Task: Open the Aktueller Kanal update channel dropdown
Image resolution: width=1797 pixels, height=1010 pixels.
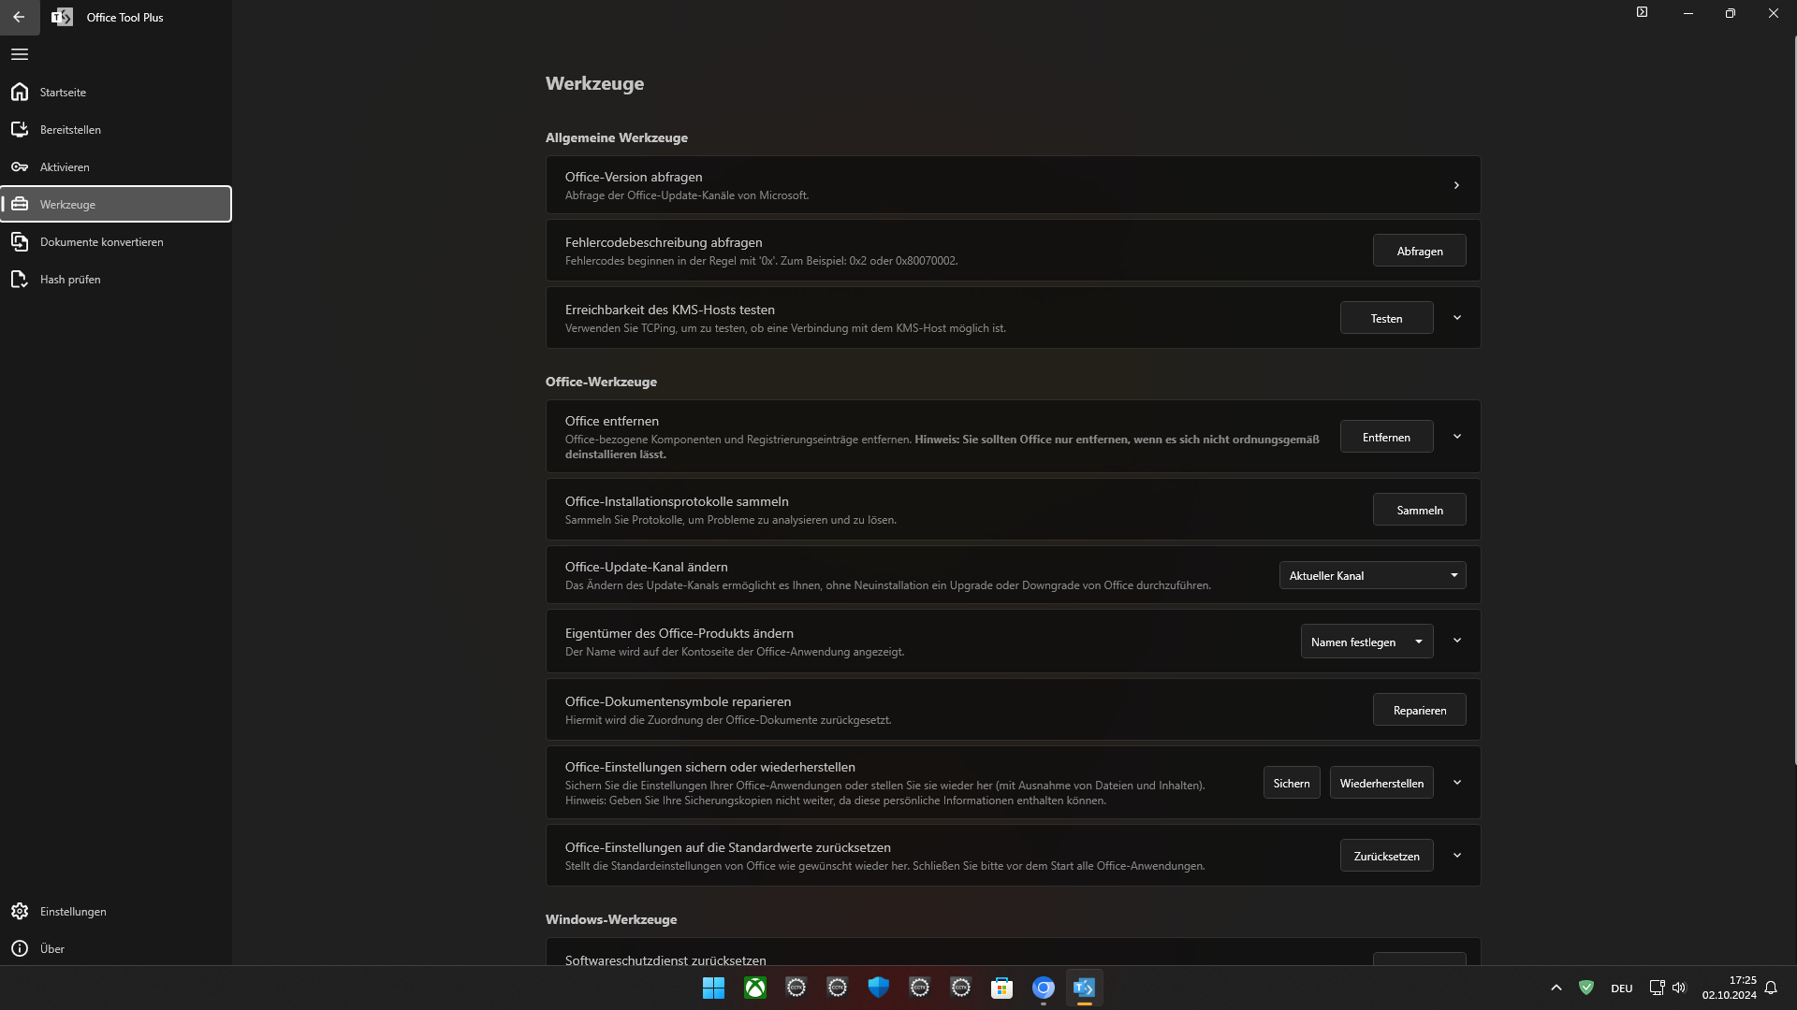Action: 1372,575
